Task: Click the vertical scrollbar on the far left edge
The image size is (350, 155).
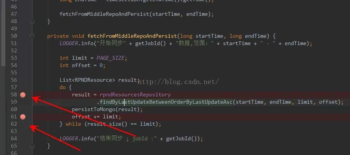Action: (3, 34)
